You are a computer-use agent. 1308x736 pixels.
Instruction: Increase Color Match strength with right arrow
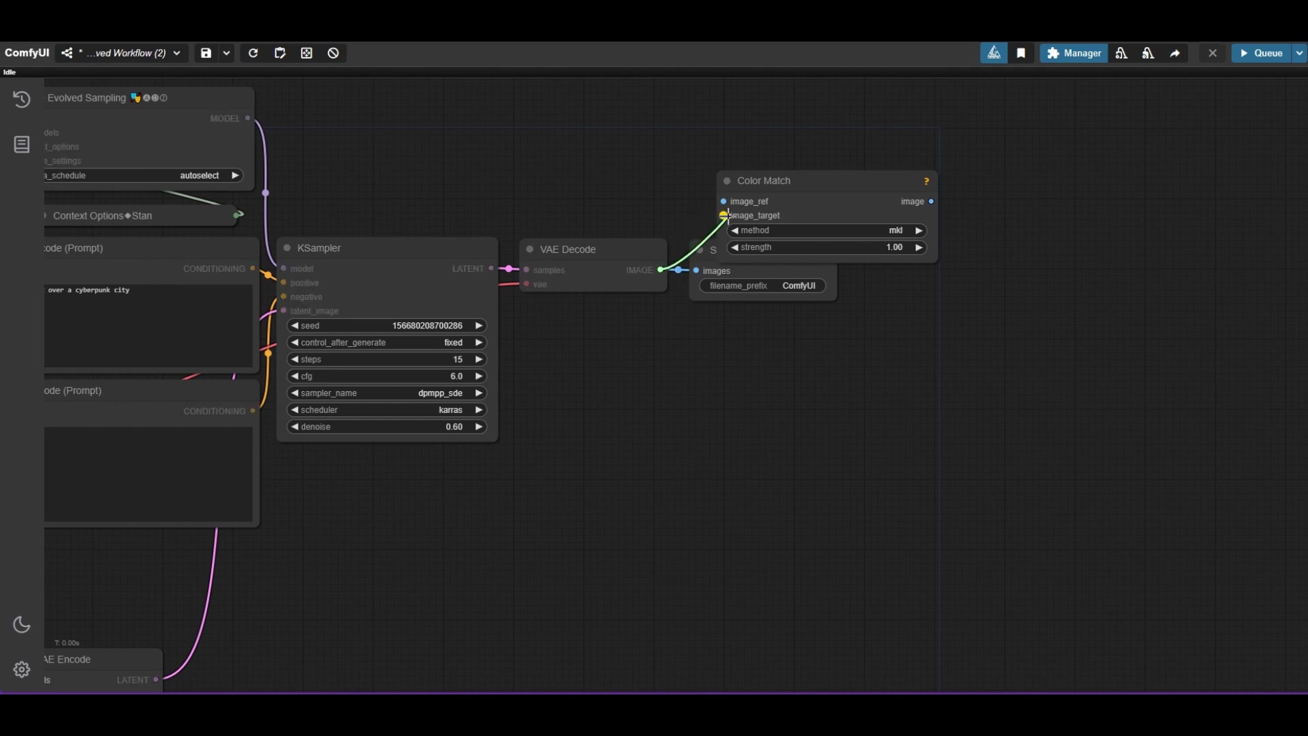pyautogui.click(x=919, y=247)
